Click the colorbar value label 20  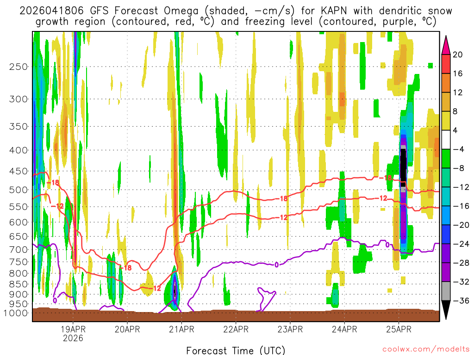(x=458, y=55)
